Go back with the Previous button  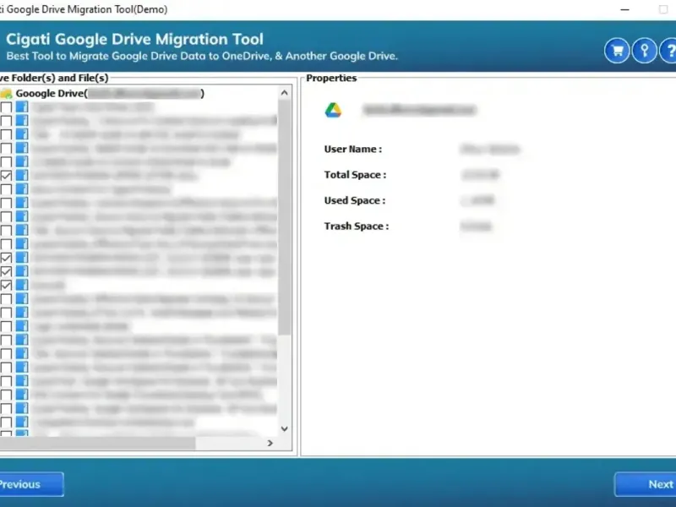tap(31, 484)
